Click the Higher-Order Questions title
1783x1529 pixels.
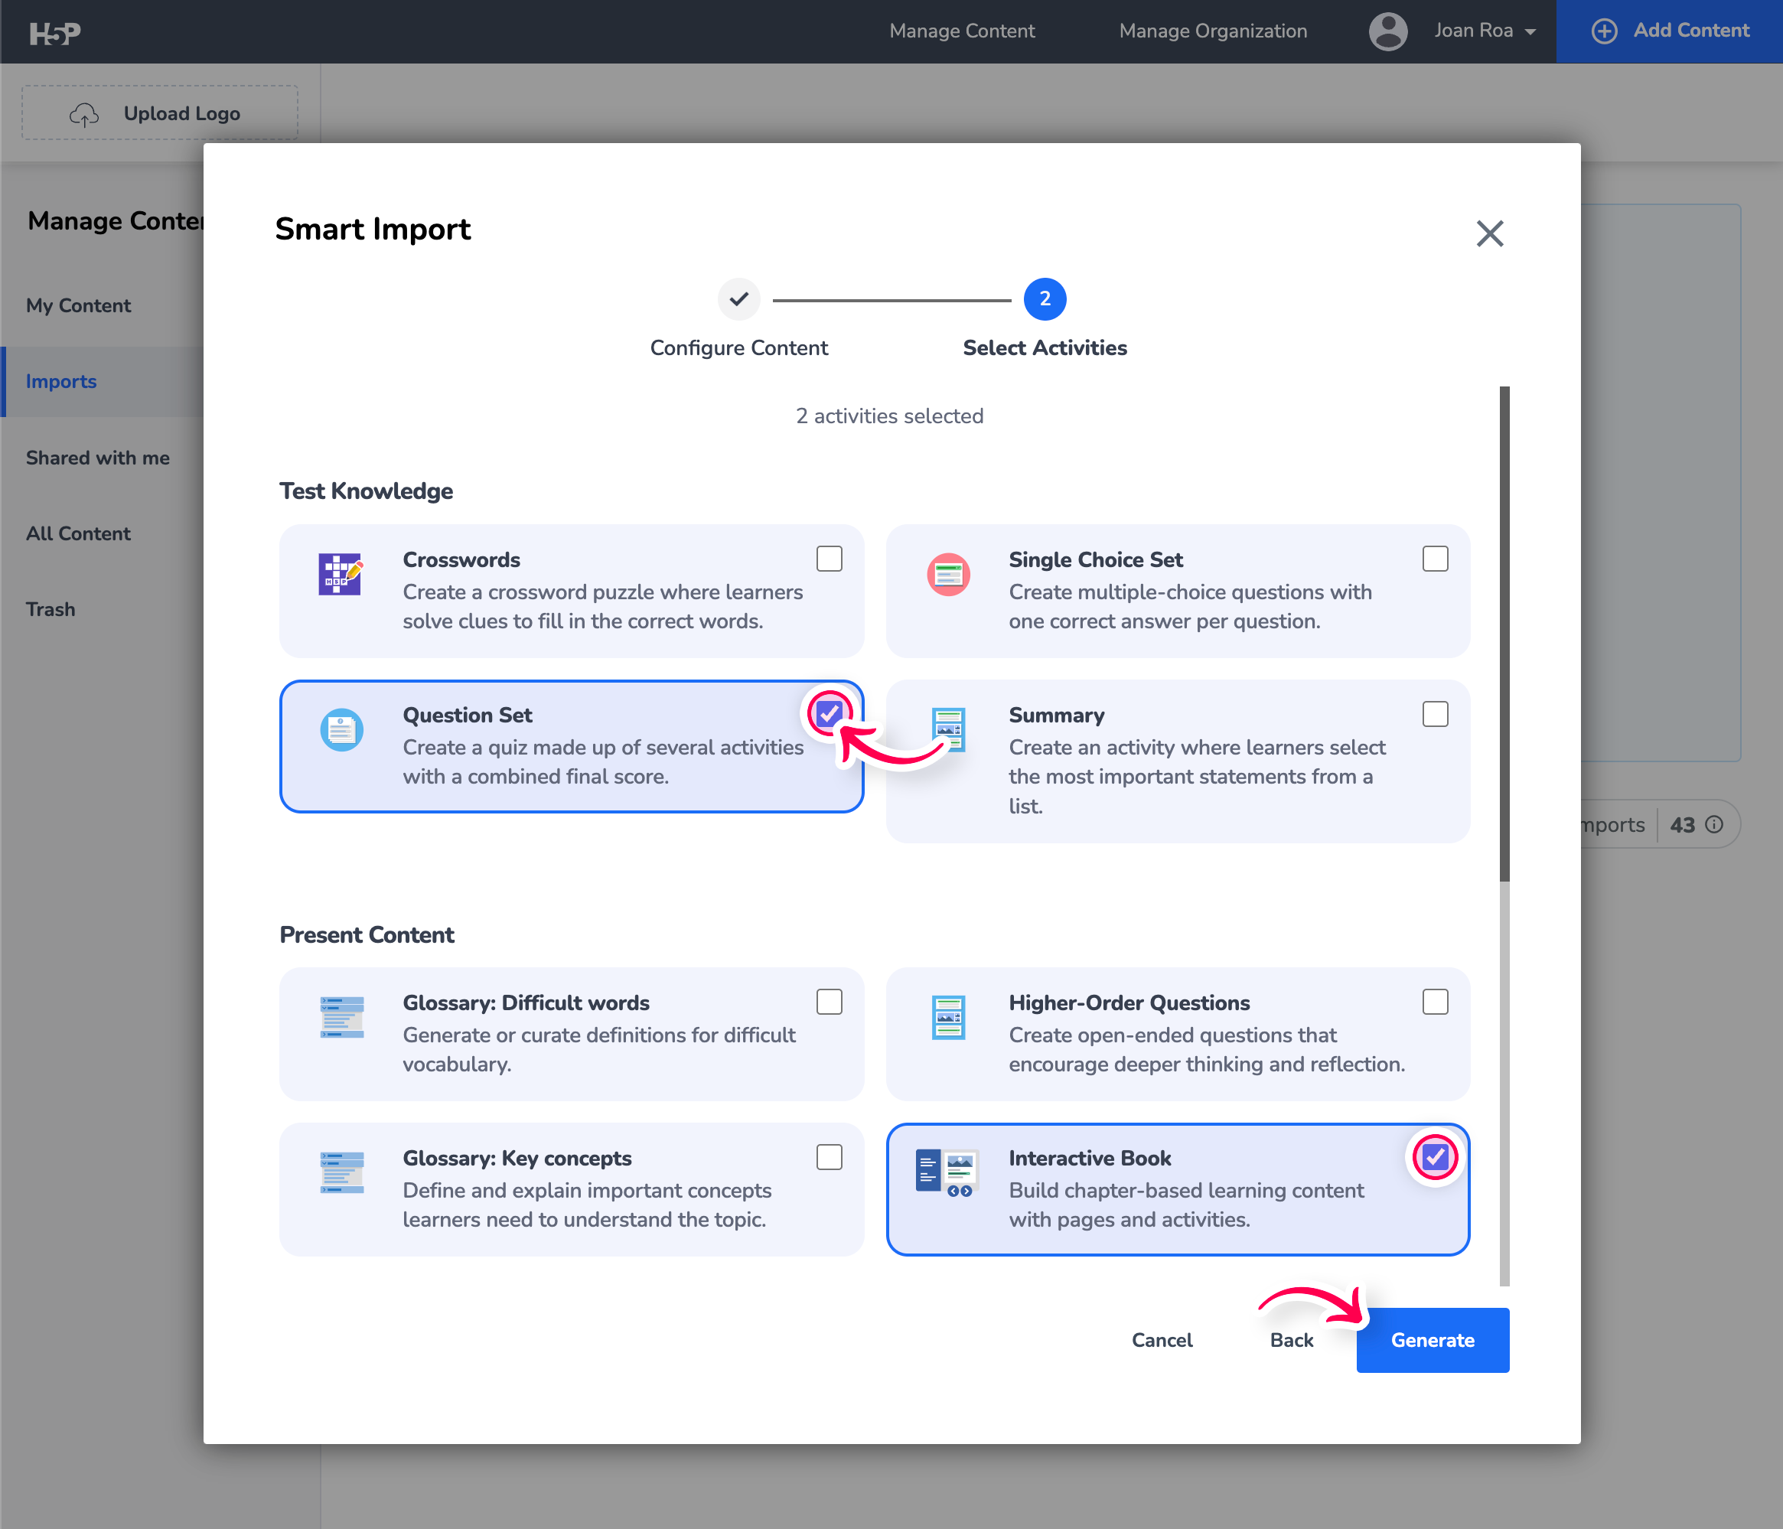pyautogui.click(x=1129, y=1002)
